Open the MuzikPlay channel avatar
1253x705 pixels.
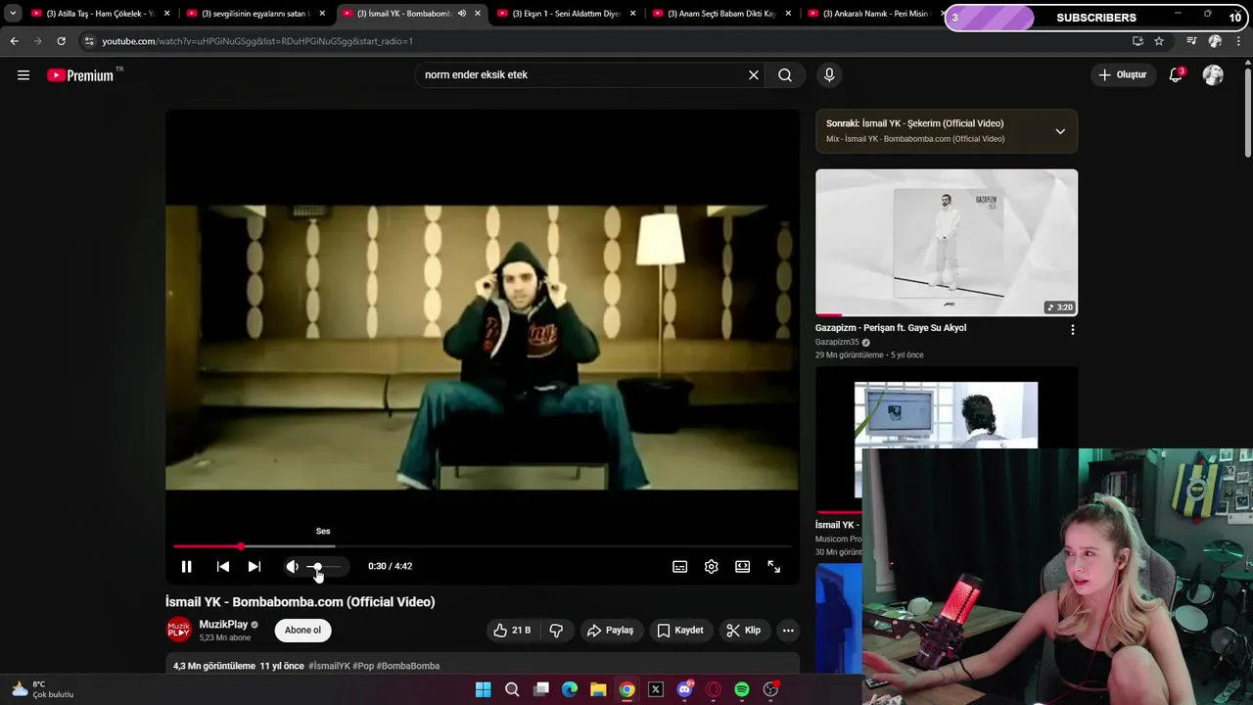(x=179, y=631)
